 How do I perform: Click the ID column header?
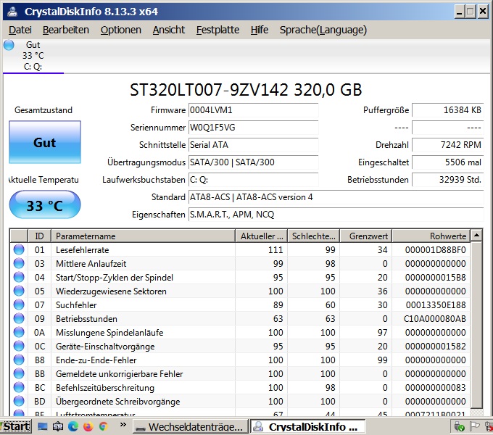[40, 236]
